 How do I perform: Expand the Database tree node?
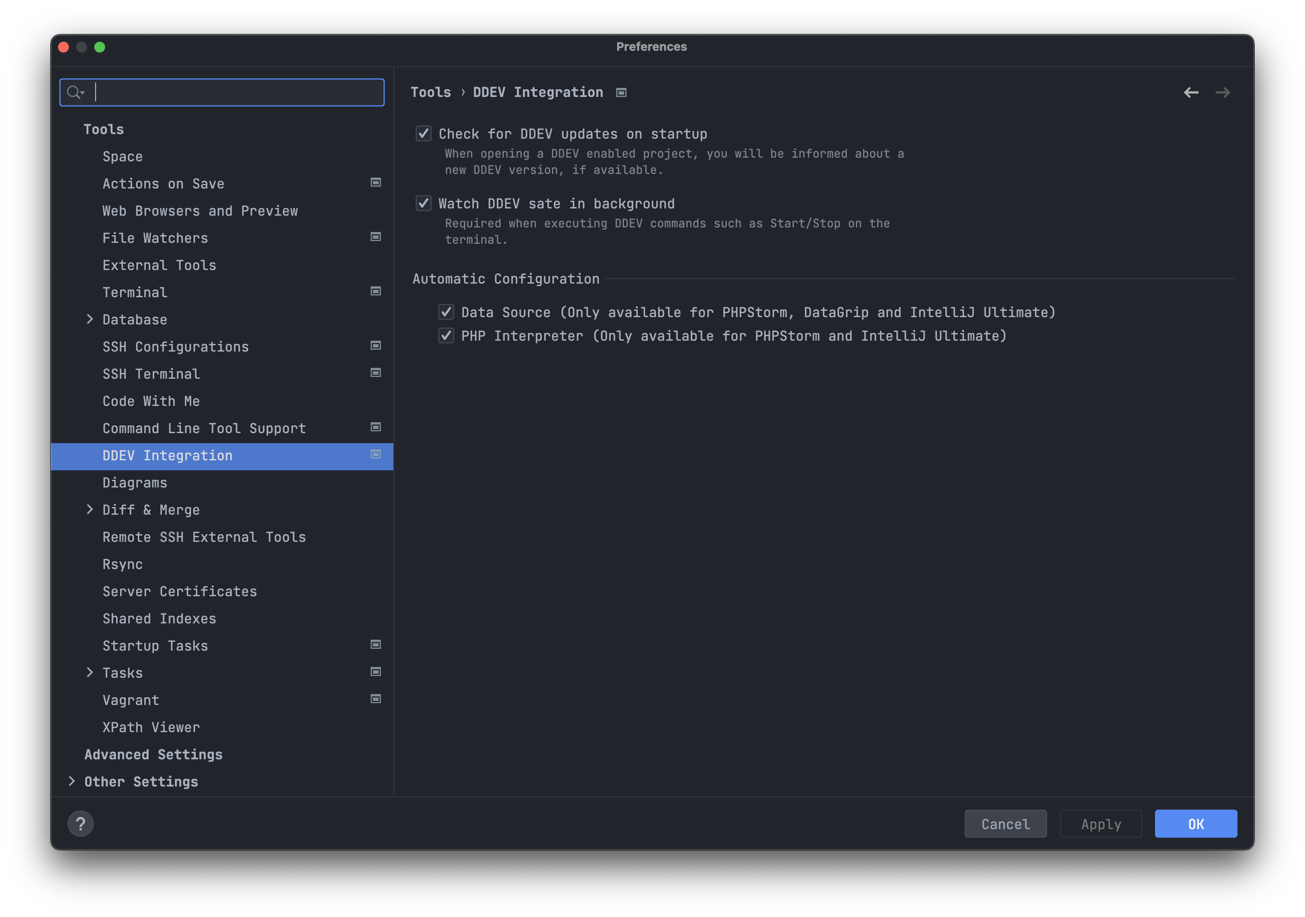pyautogui.click(x=90, y=319)
